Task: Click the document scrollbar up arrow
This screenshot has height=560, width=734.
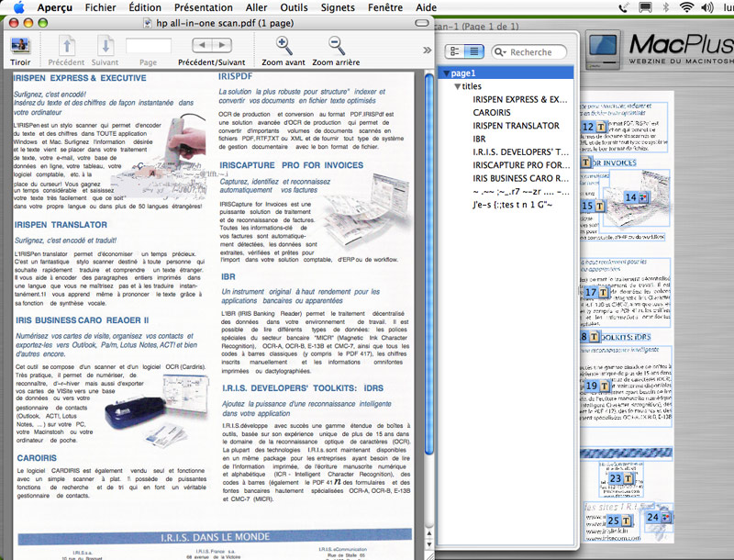Action: click(428, 532)
